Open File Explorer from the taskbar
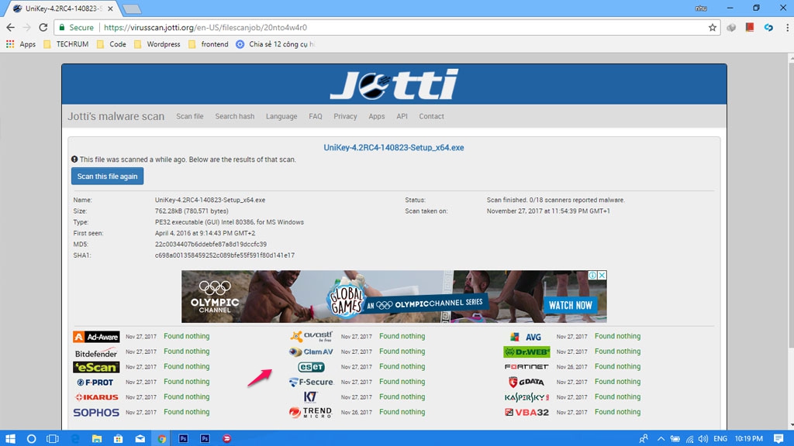 tap(97, 438)
